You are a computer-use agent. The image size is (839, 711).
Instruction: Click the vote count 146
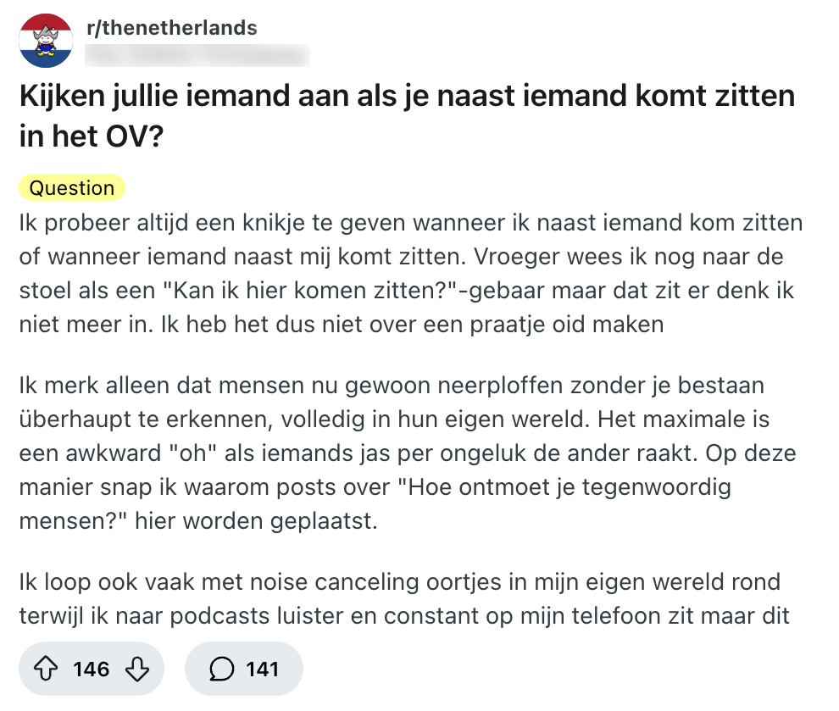click(91, 669)
